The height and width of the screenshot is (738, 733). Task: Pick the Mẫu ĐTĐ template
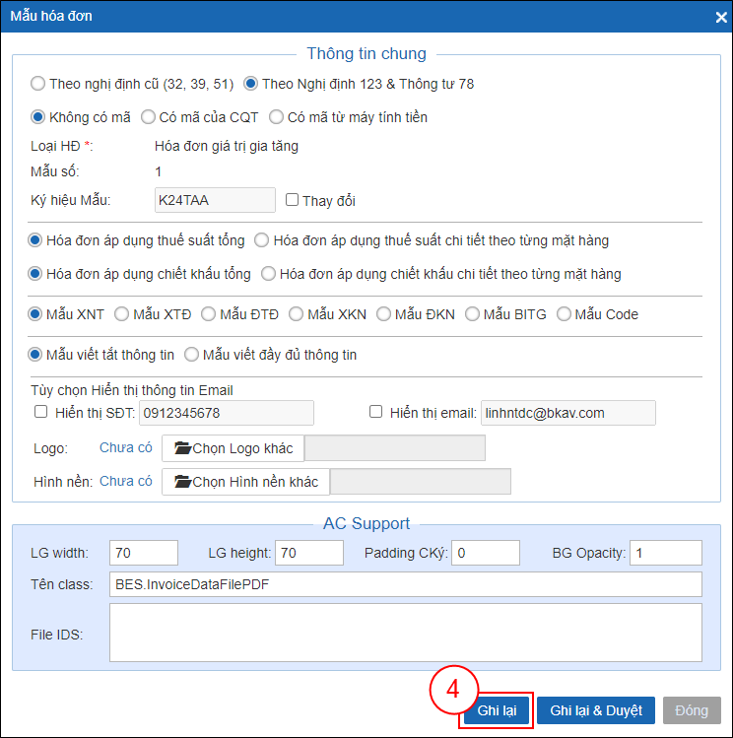click(x=209, y=314)
